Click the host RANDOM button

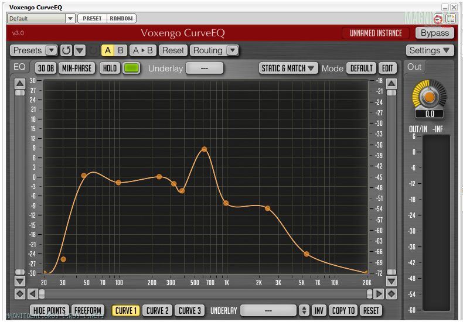(x=121, y=18)
